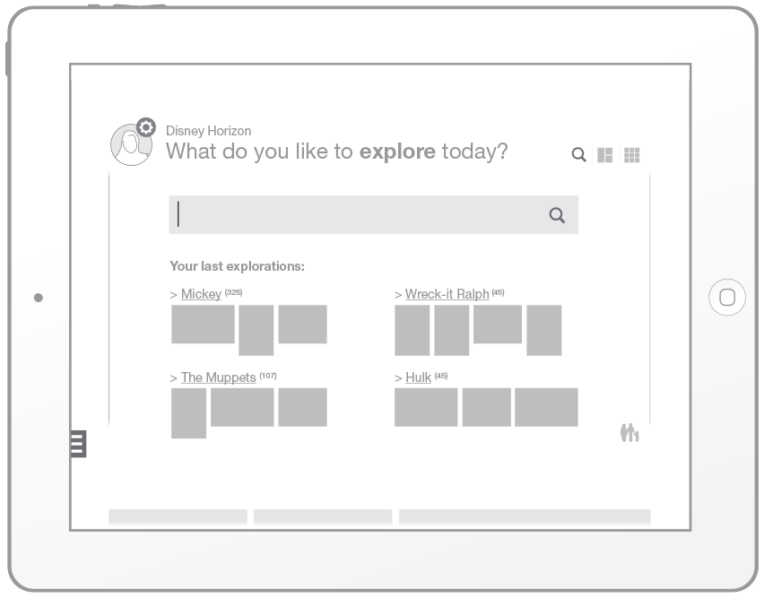Select the tall first Muppets thumbnail
764x598 pixels.
[188, 413]
